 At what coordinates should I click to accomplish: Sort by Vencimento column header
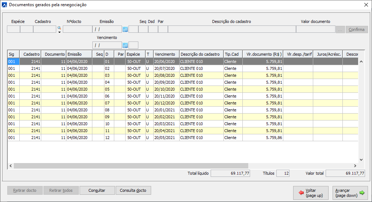tap(166, 54)
